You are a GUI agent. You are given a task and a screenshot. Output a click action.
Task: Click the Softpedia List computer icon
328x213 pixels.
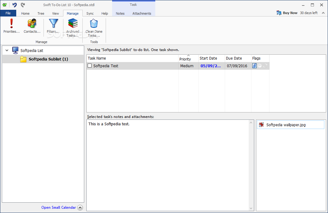pos(15,50)
